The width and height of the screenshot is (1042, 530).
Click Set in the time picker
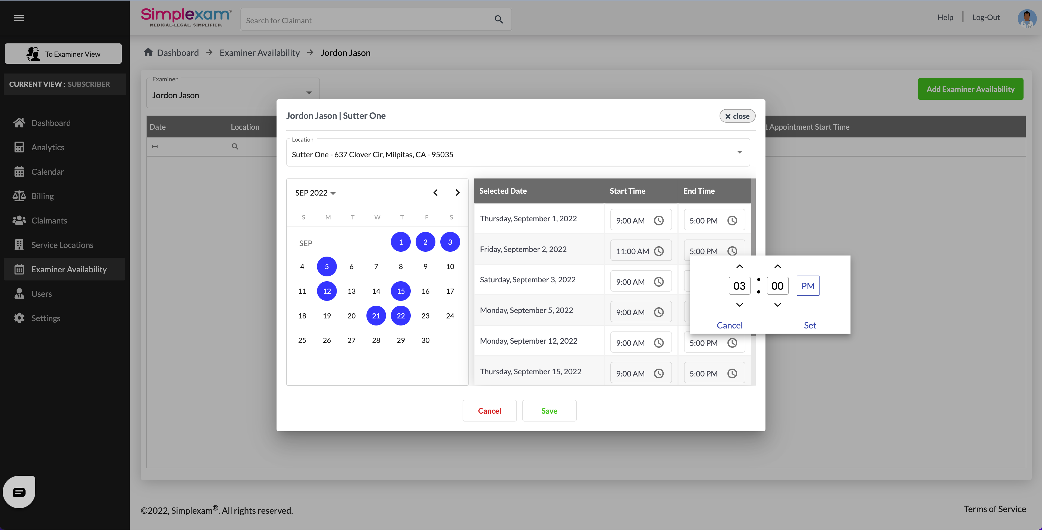tap(809, 325)
